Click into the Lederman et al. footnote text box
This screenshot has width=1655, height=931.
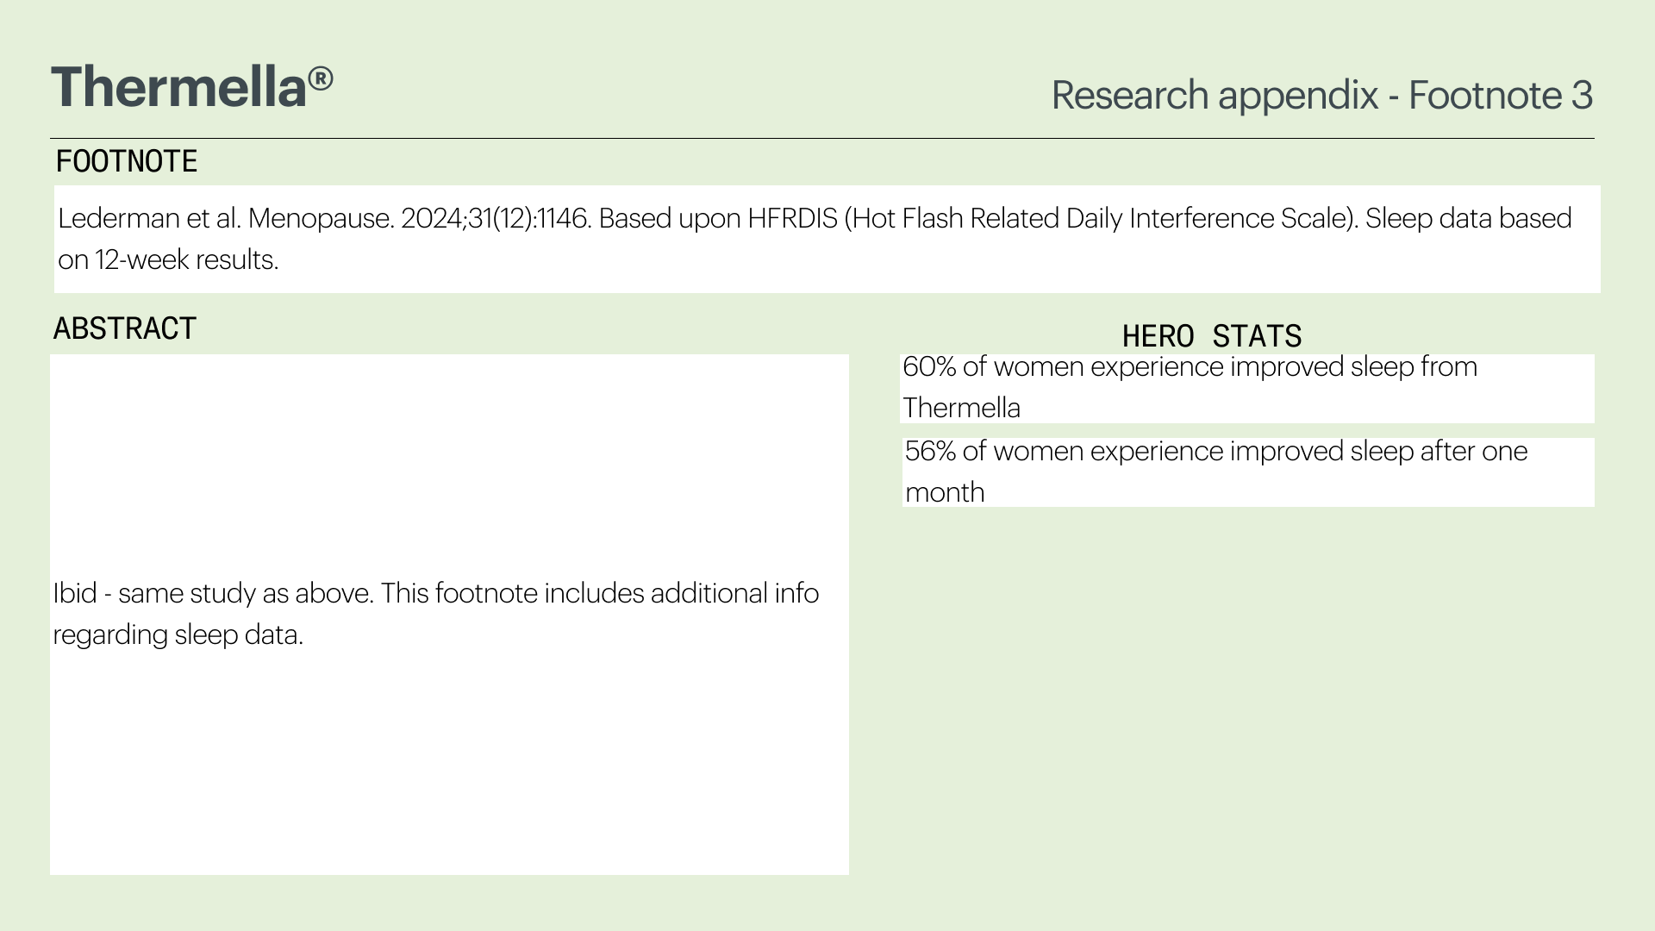(x=827, y=239)
